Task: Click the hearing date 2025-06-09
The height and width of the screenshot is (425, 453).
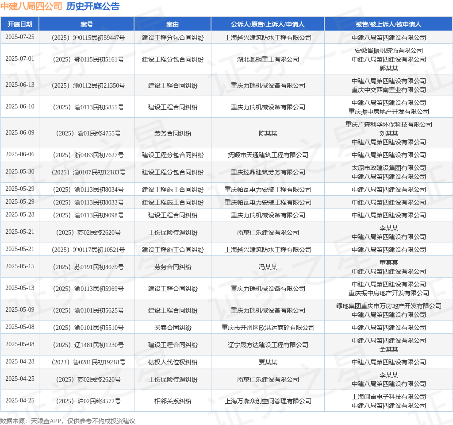Action: point(19,132)
